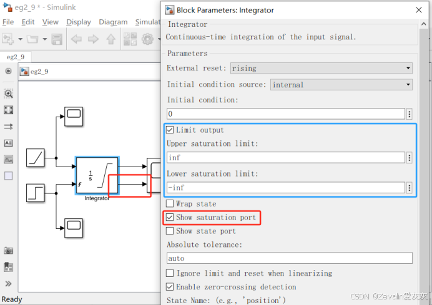Screen dimensions: 432x305
Task: Click the Absolute tolerance field
Action: [290, 258]
